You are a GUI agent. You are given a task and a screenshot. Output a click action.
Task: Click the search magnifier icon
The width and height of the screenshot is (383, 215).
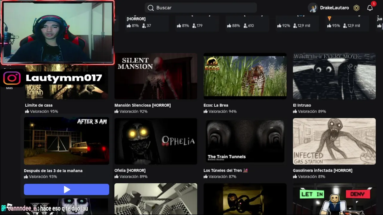[x=151, y=8]
